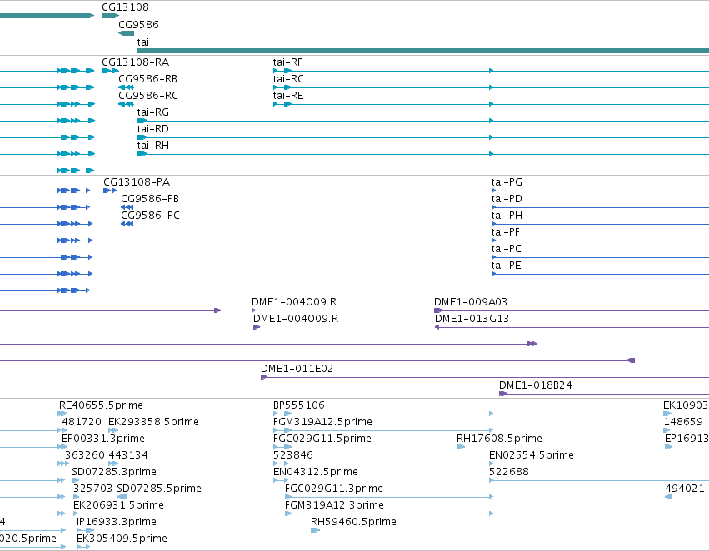Click the tai-RH transcript label
Image resolution: width=709 pixels, height=551 pixels.
[x=152, y=146]
